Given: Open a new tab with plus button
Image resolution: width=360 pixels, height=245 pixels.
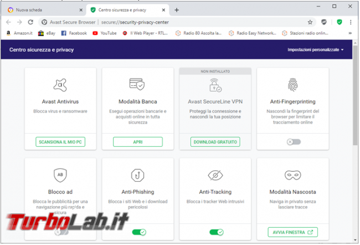Looking at the screenshot, I should (177, 10).
